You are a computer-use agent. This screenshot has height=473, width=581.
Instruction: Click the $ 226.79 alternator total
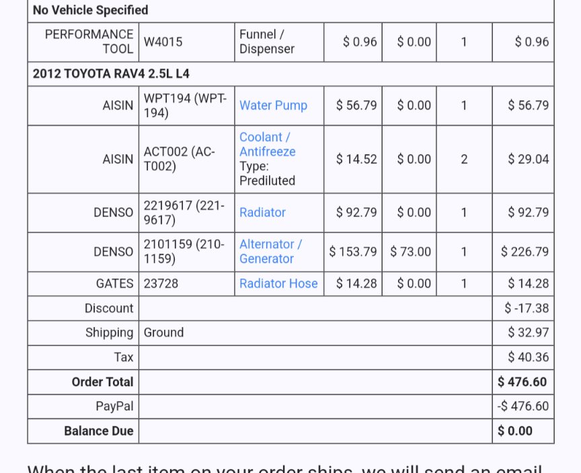pos(525,252)
